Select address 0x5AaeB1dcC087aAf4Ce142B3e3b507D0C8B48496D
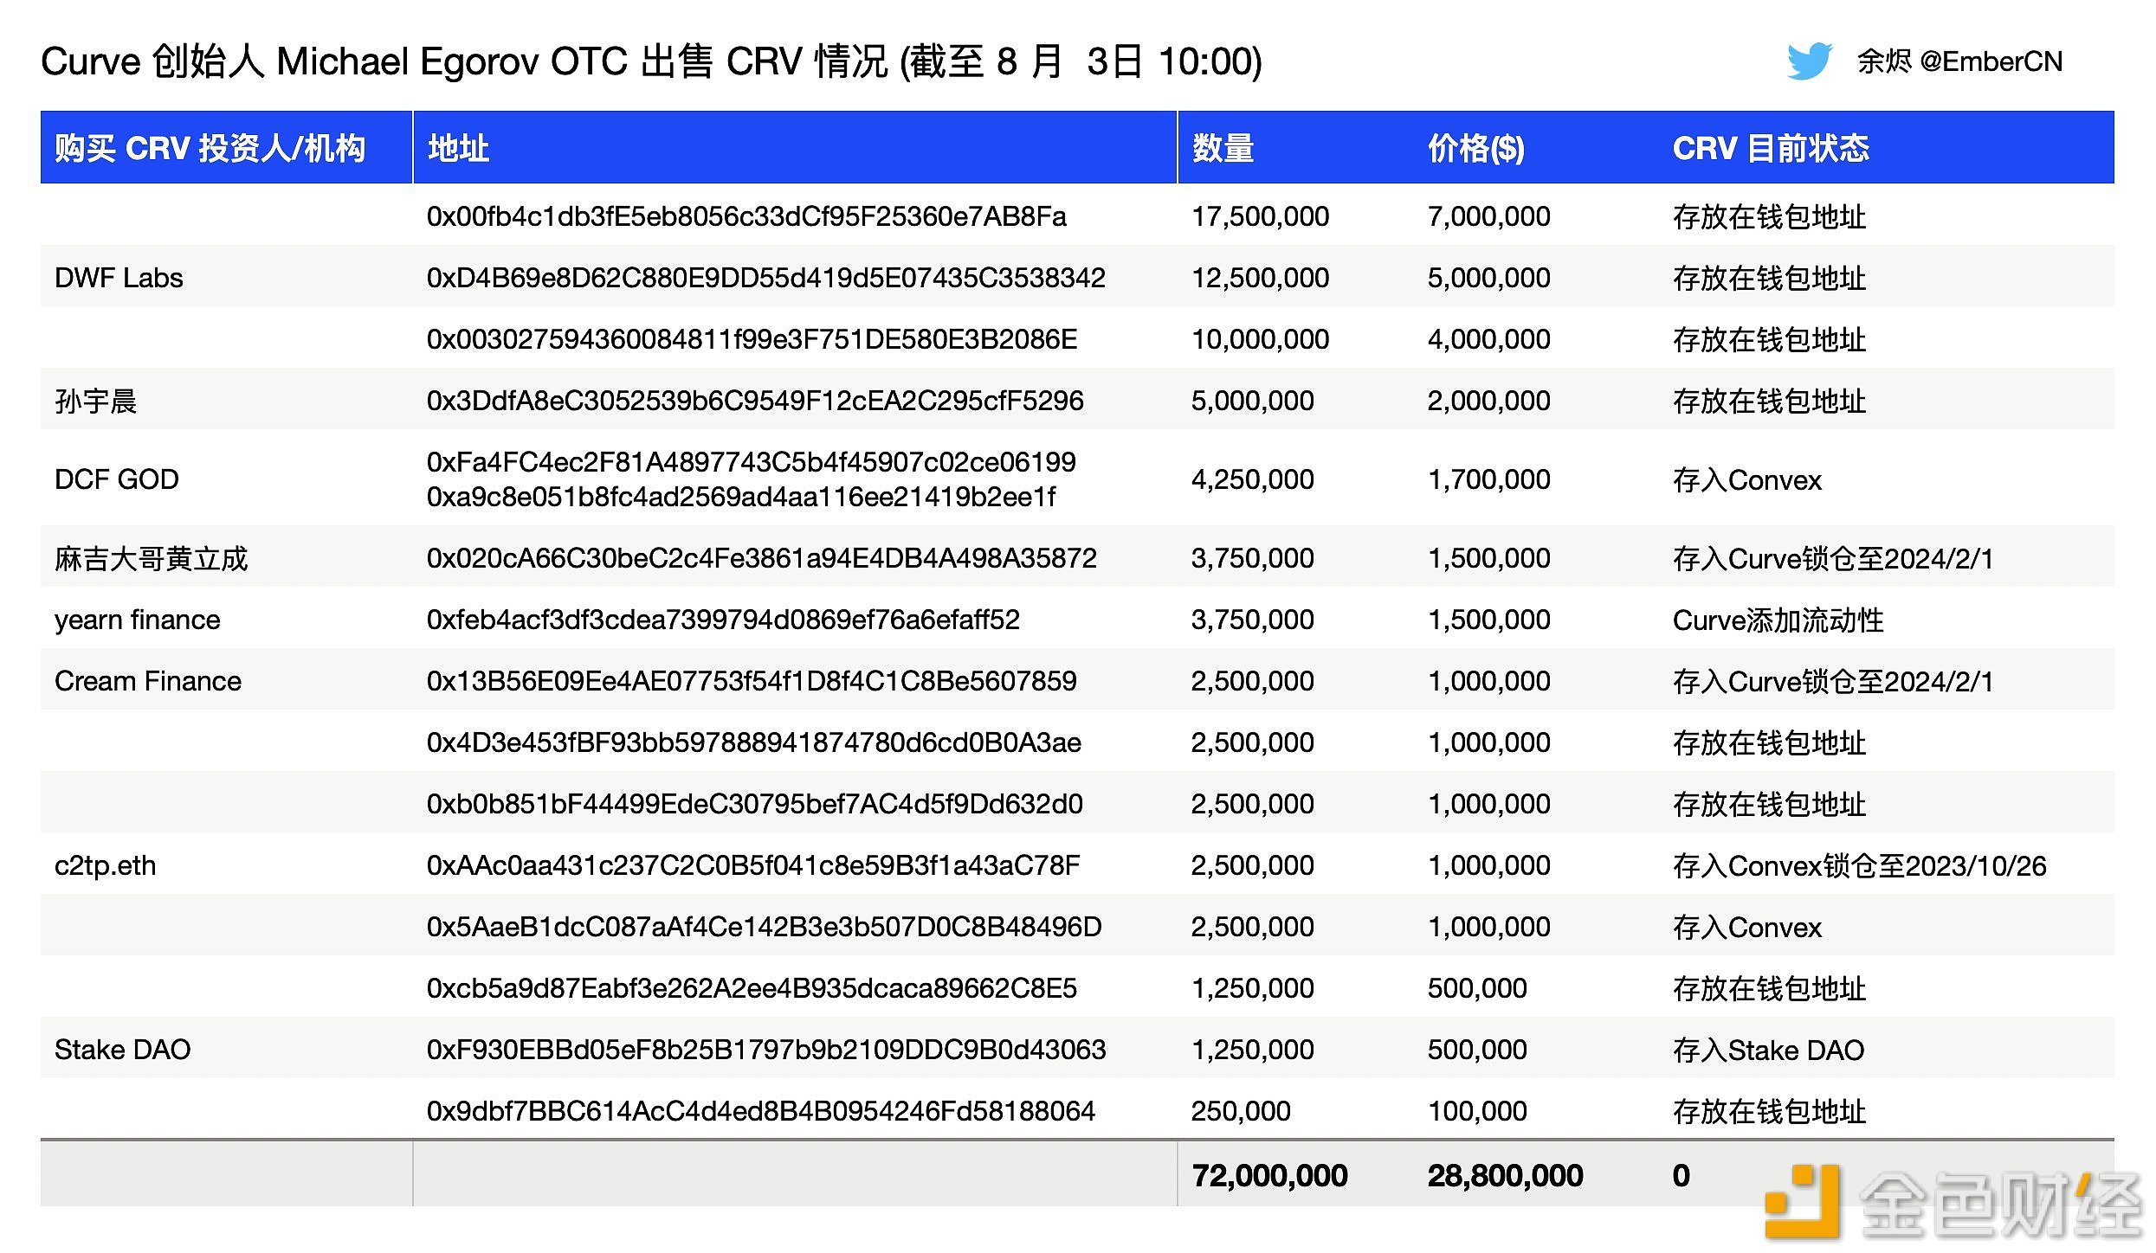This screenshot has width=2156, height=1253. pyautogui.click(x=765, y=927)
